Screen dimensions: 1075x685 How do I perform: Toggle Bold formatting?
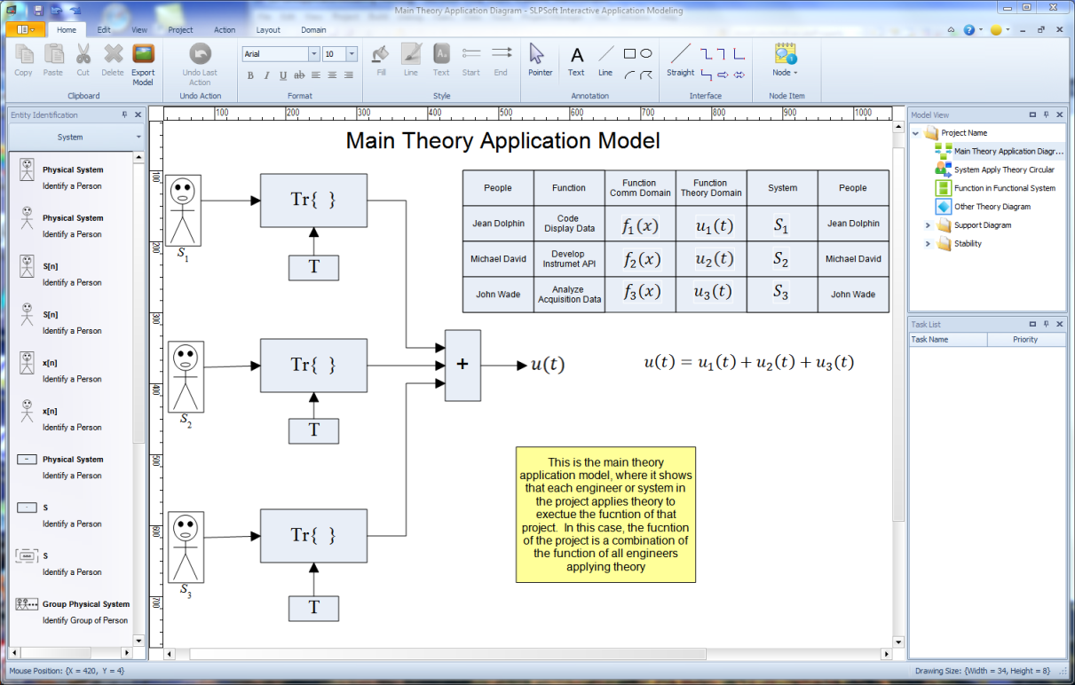click(250, 75)
